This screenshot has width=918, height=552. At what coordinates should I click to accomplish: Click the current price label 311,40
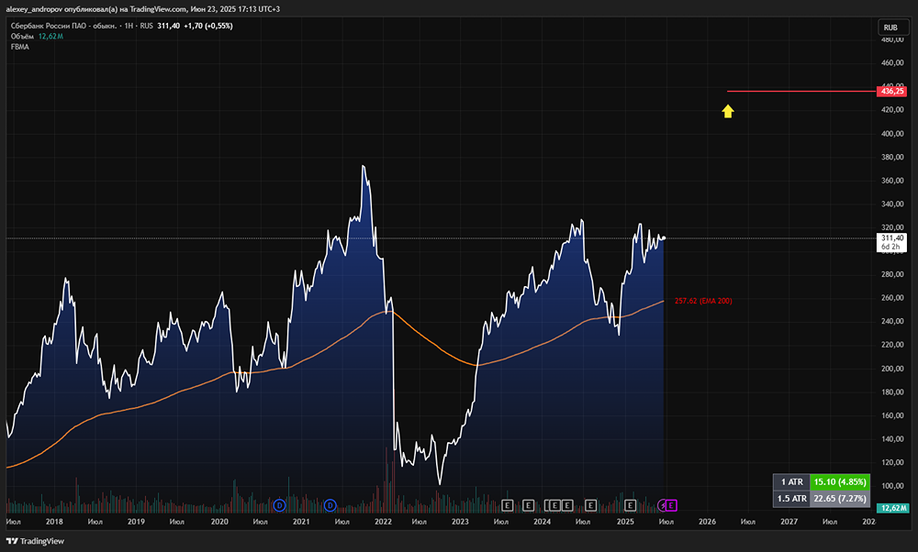(x=891, y=242)
